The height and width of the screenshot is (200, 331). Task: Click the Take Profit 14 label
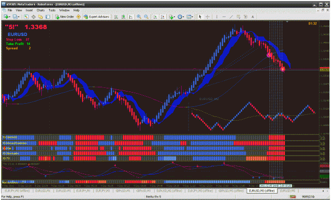(18, 44)
